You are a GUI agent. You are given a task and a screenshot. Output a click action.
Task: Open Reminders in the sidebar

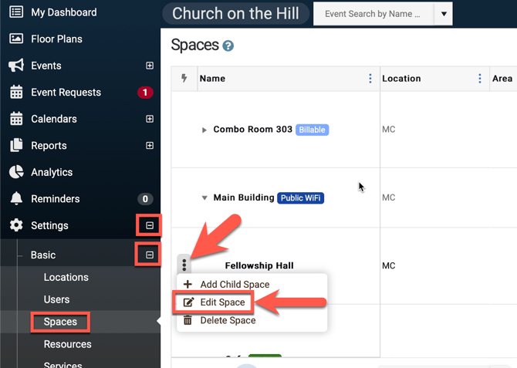(55, 199)
